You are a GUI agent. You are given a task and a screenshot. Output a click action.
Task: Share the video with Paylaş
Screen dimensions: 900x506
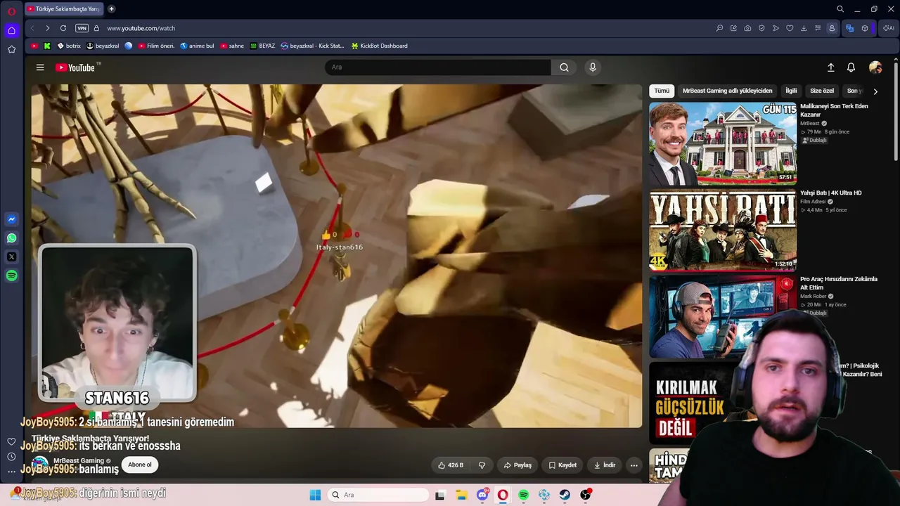coord(517,465)
